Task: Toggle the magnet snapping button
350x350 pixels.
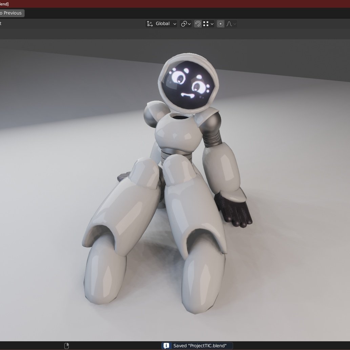Action: tap(198, 24)
